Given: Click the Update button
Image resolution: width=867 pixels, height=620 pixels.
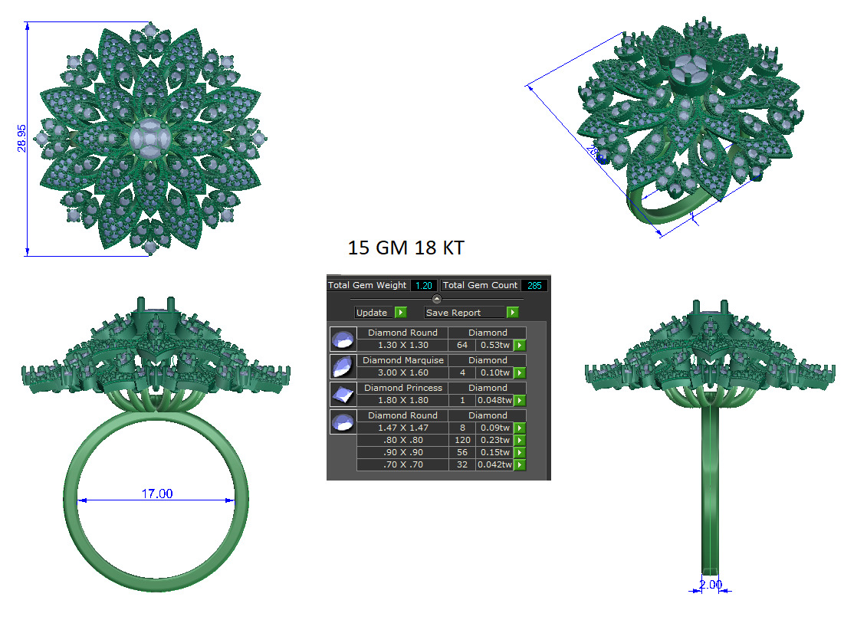Looking at the screenshot, I should pos(374,313).
